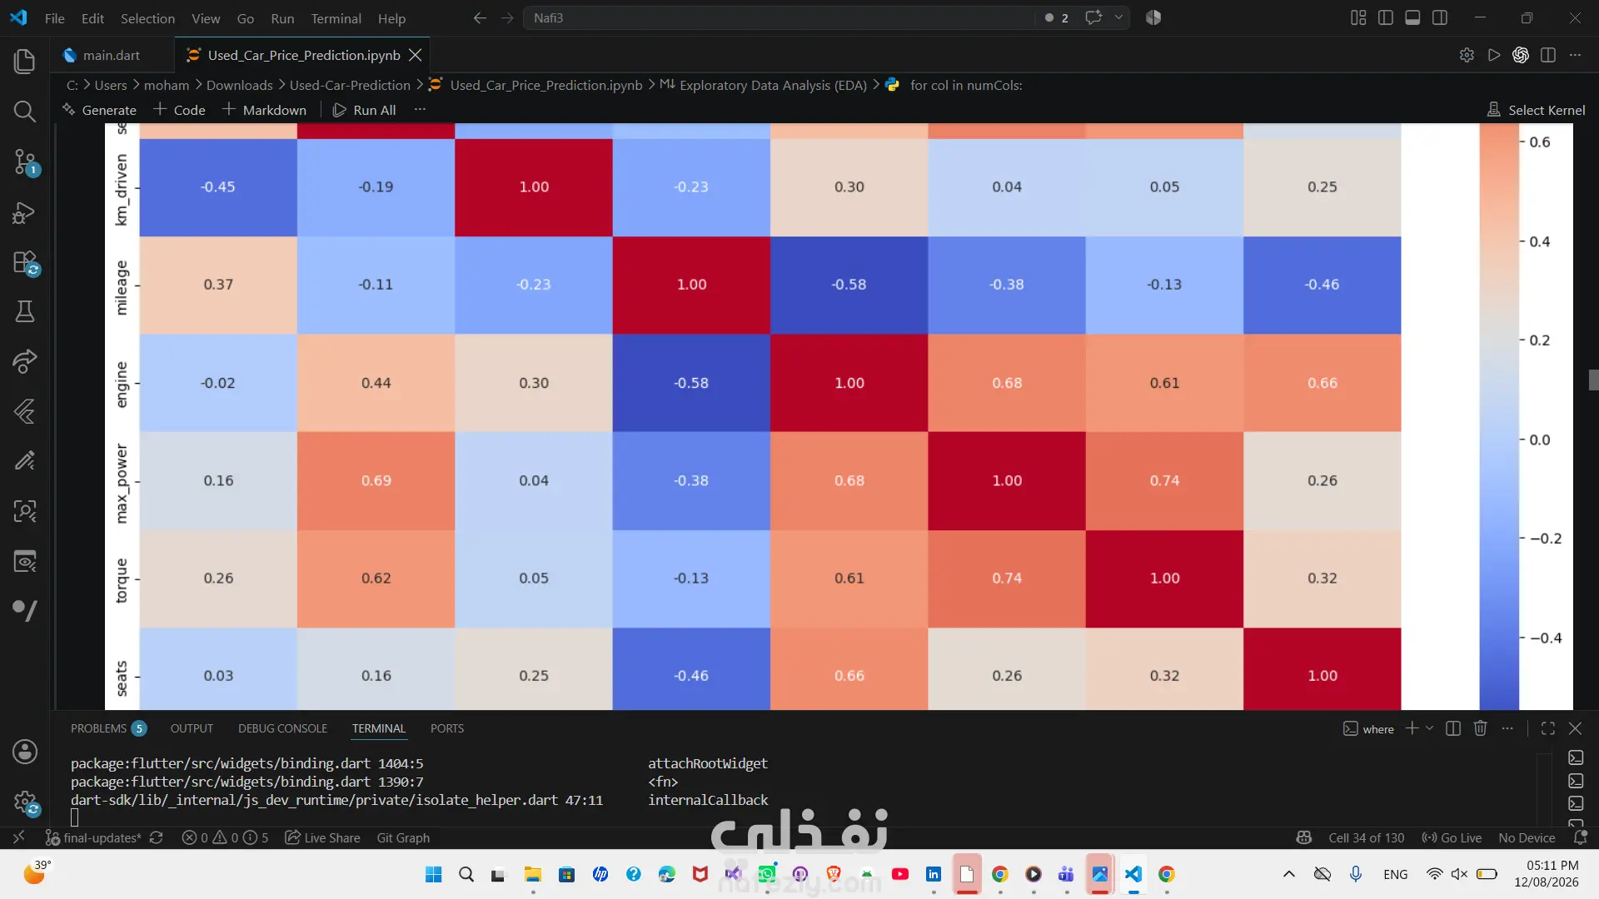
Task: Open the Explorer view in activity bar
Action: coord(25,61)
